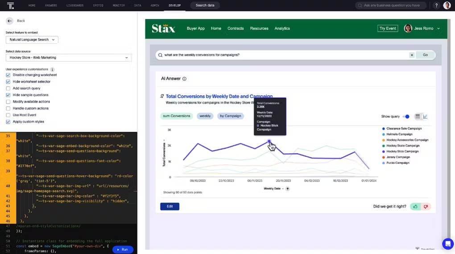Click the Stax logo

tap(163, 29)
